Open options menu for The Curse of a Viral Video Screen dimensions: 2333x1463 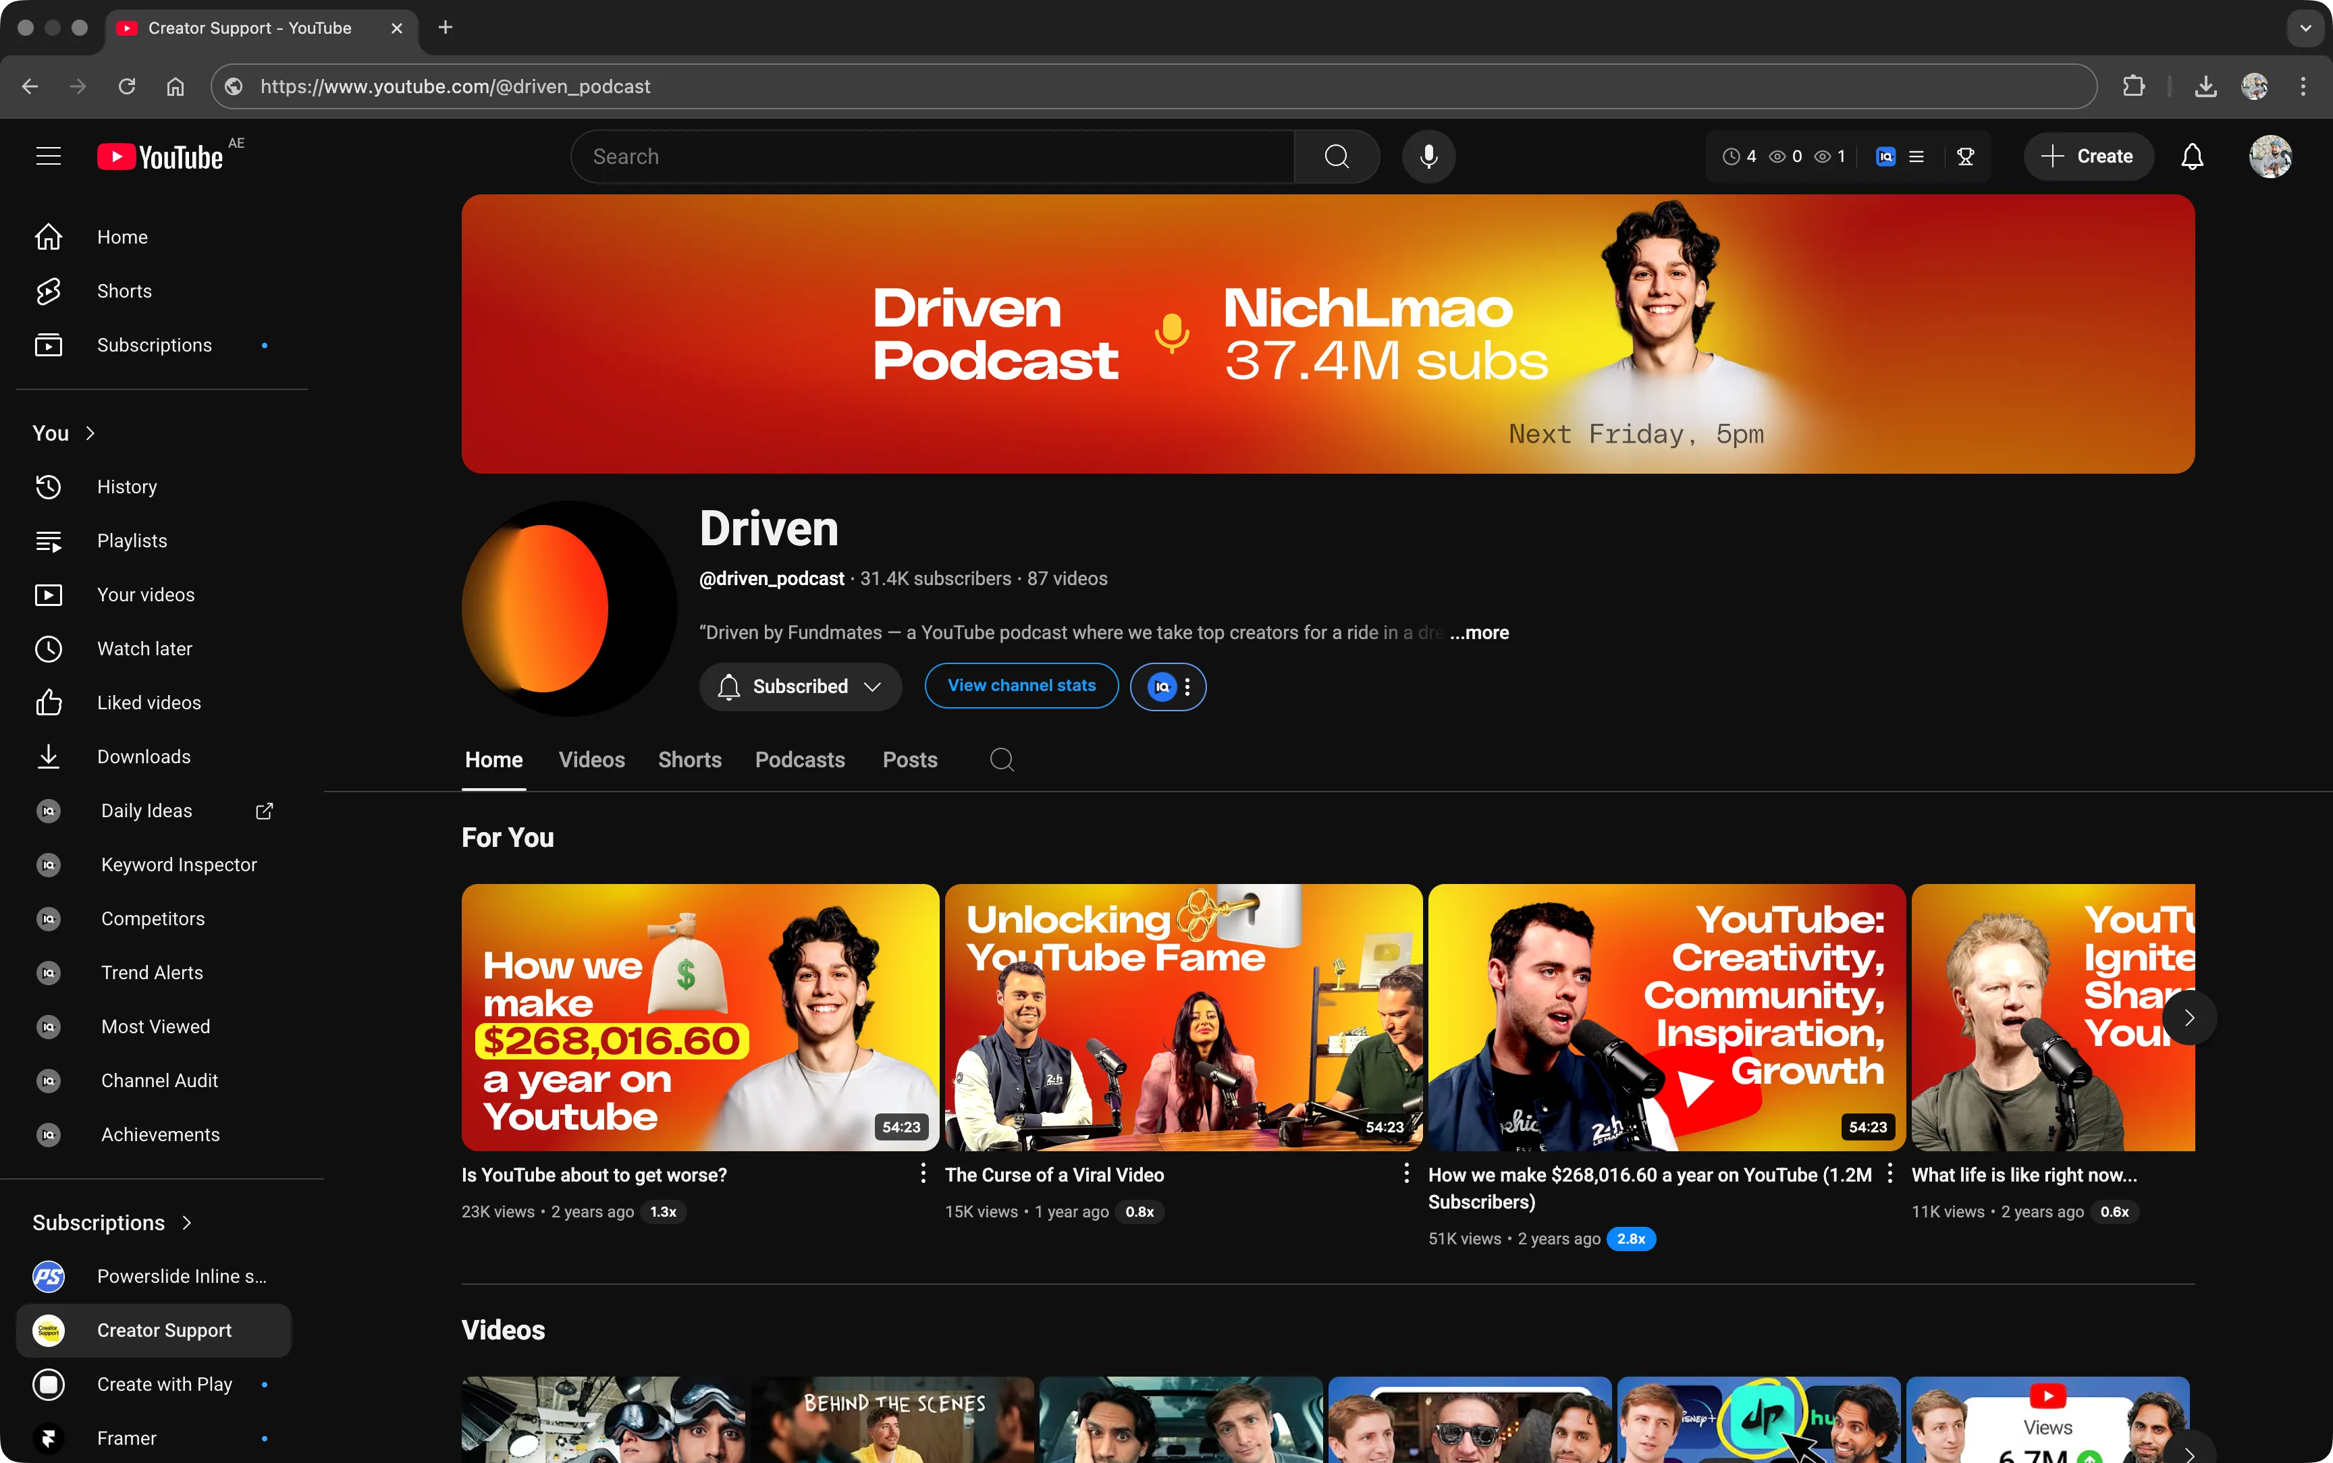pyautogui.click(x=1406, y=1174)
